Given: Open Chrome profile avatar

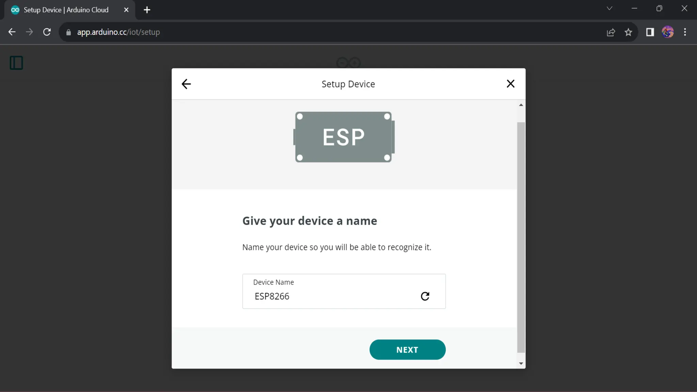Looking at the screenshot, I should pyautogui.click(x=667, y=32).
